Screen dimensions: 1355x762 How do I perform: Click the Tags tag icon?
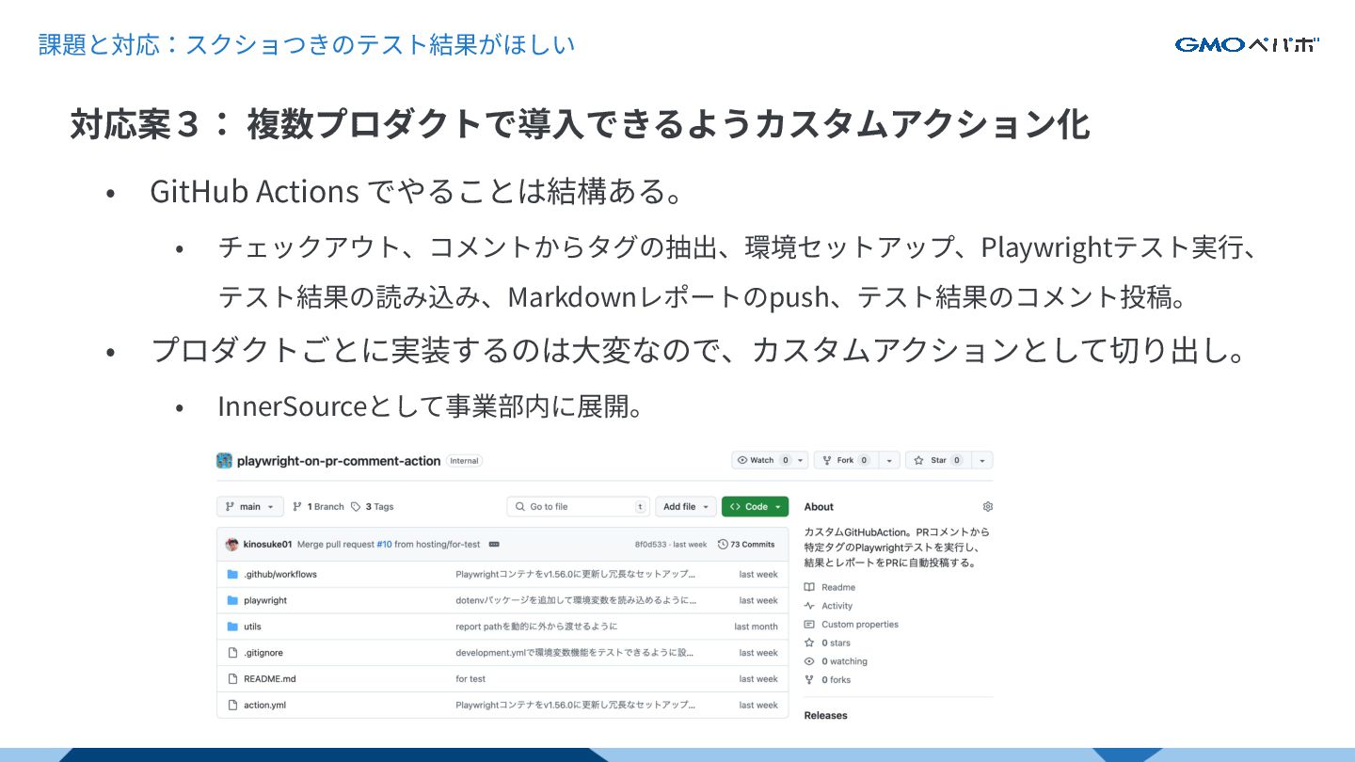click(x=356, y=506)
